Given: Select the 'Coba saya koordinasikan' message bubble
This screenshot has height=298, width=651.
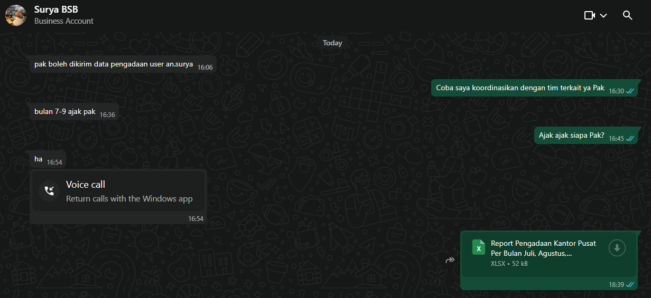Looking at the screenshot, I should [519, 88].
